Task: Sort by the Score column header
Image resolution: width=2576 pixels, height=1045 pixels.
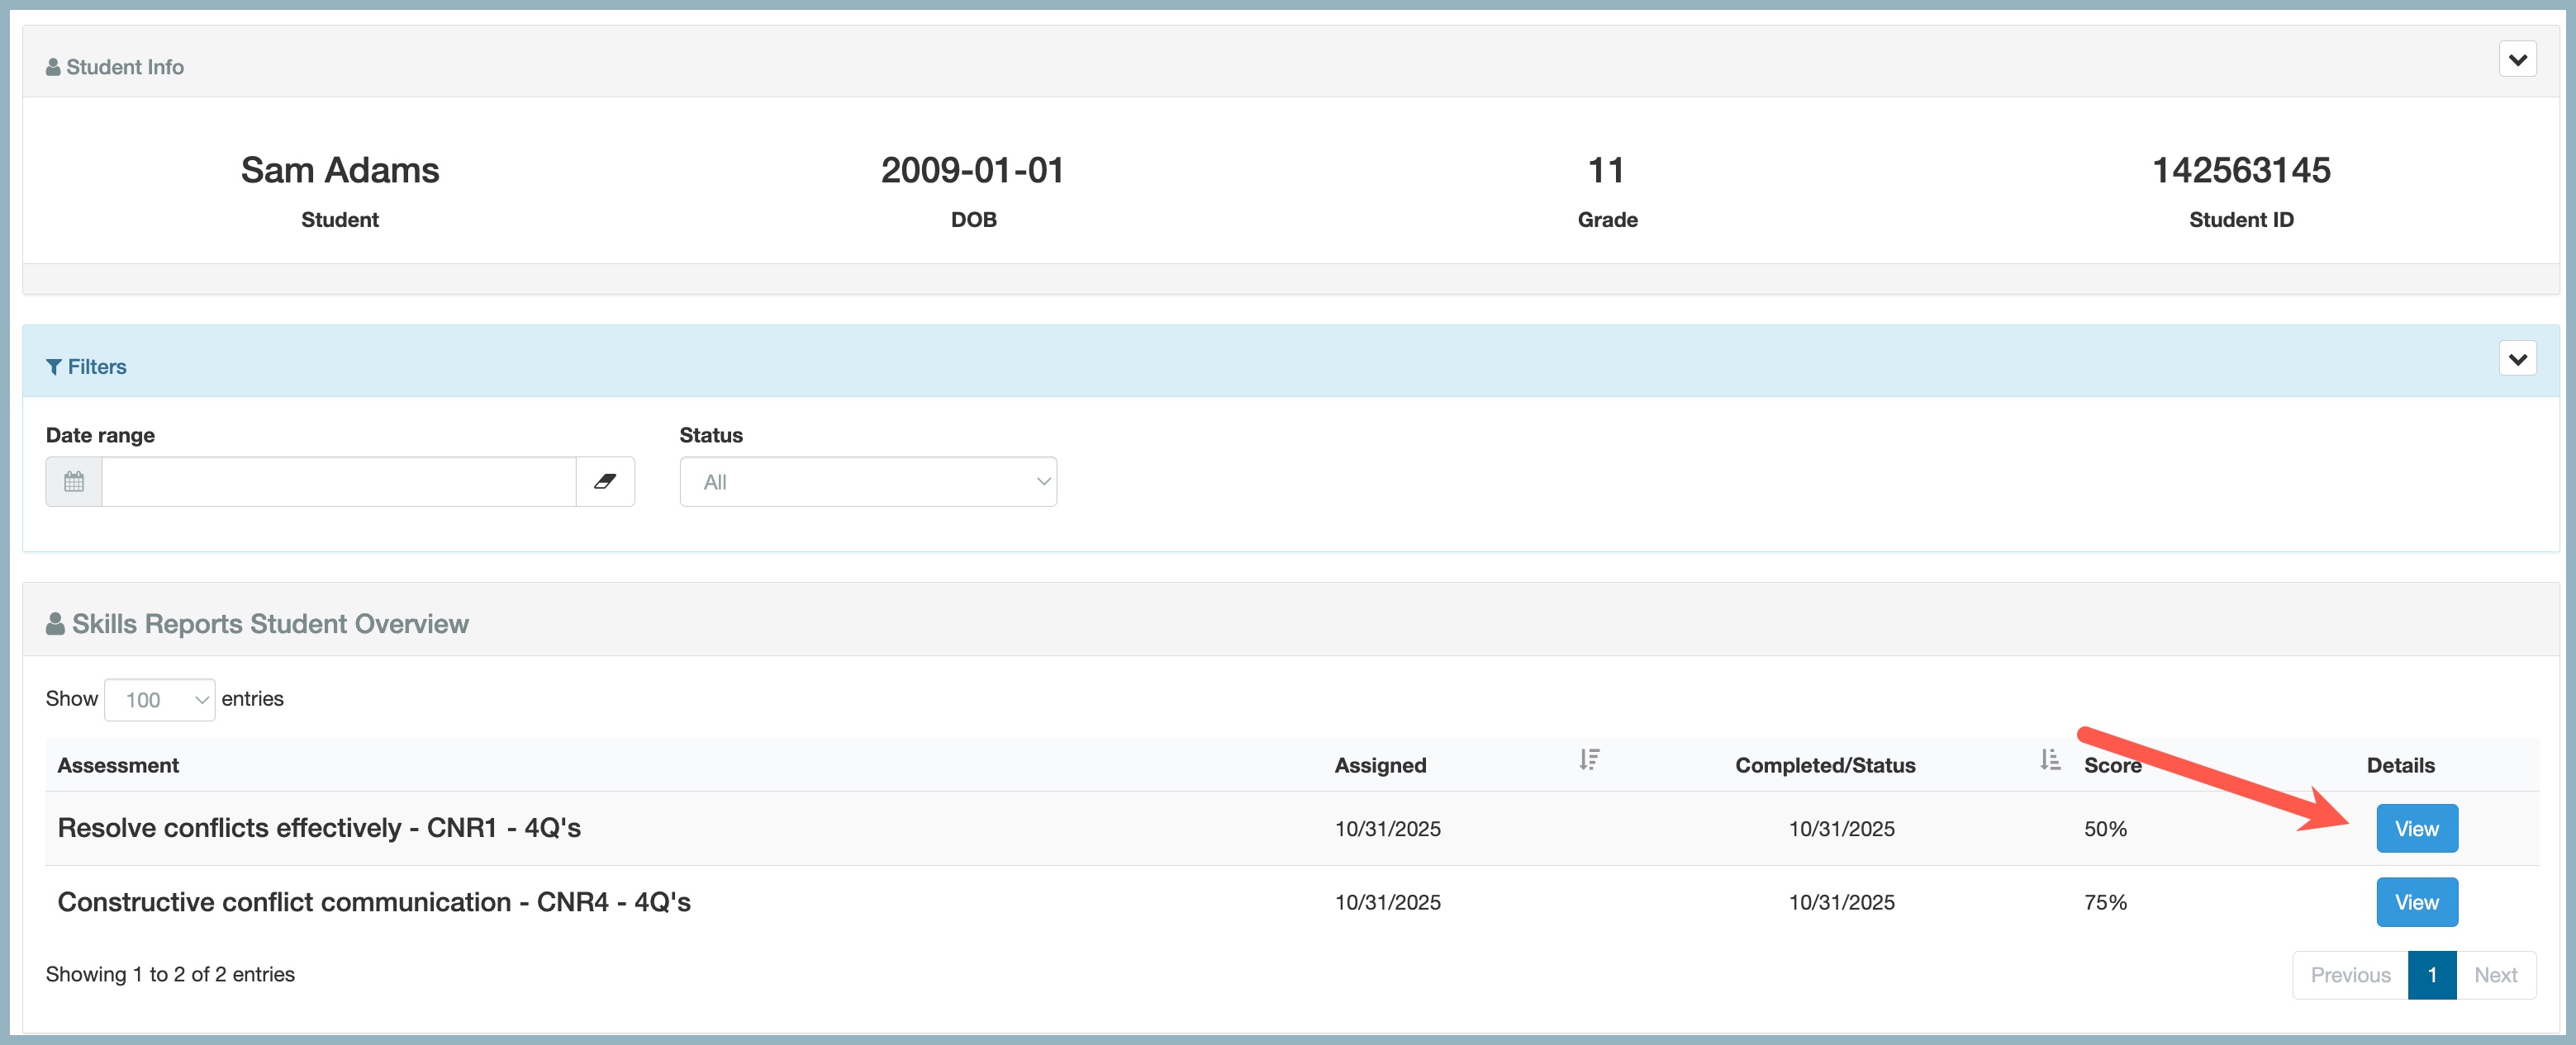Action: [2112, 765]
